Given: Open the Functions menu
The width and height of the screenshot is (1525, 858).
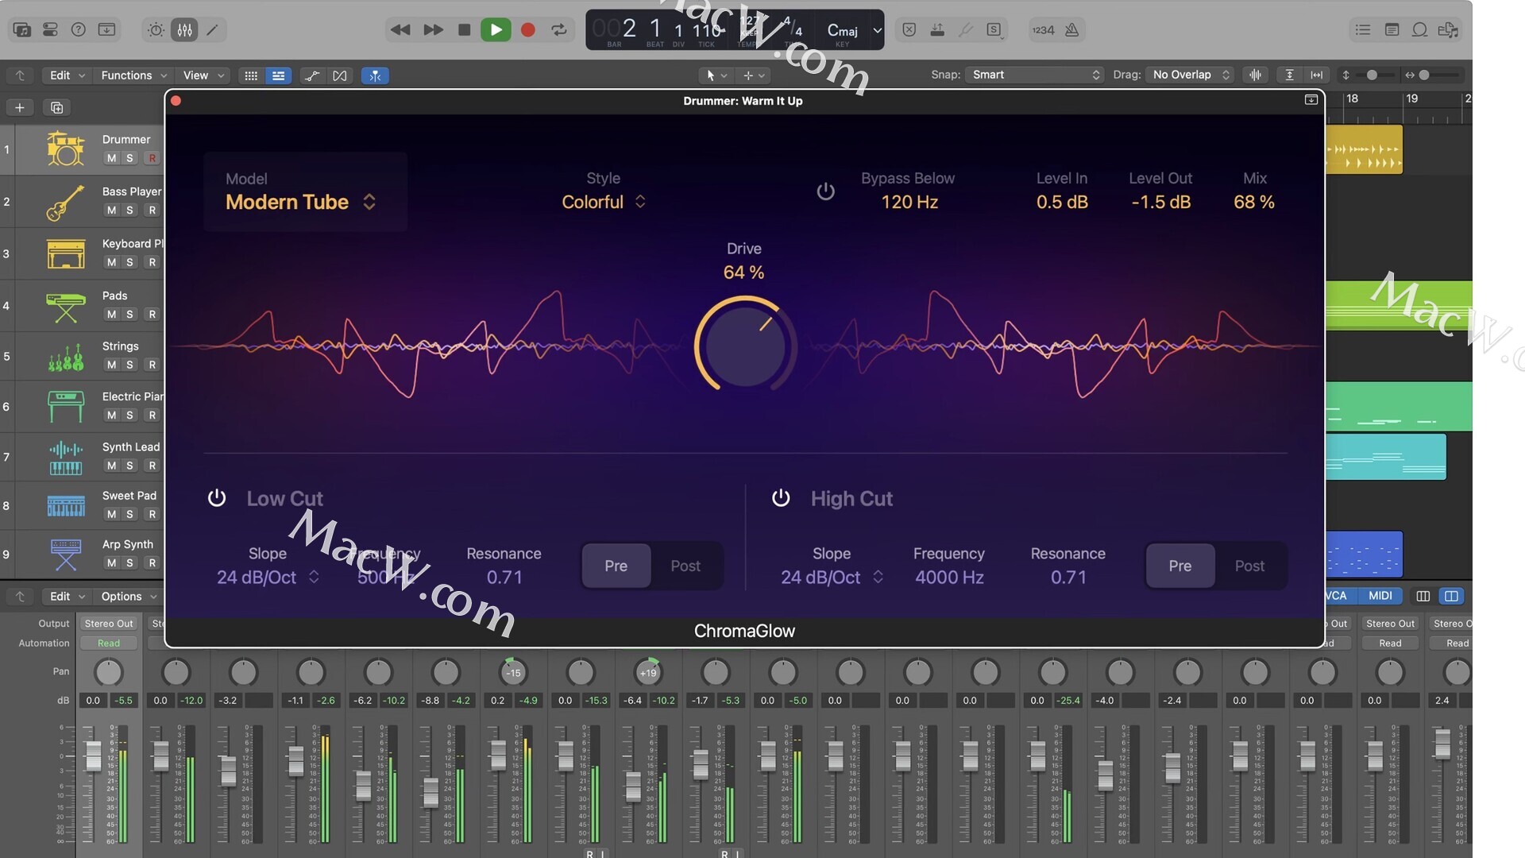Looking at the screenshot, I should click(133, 75).
